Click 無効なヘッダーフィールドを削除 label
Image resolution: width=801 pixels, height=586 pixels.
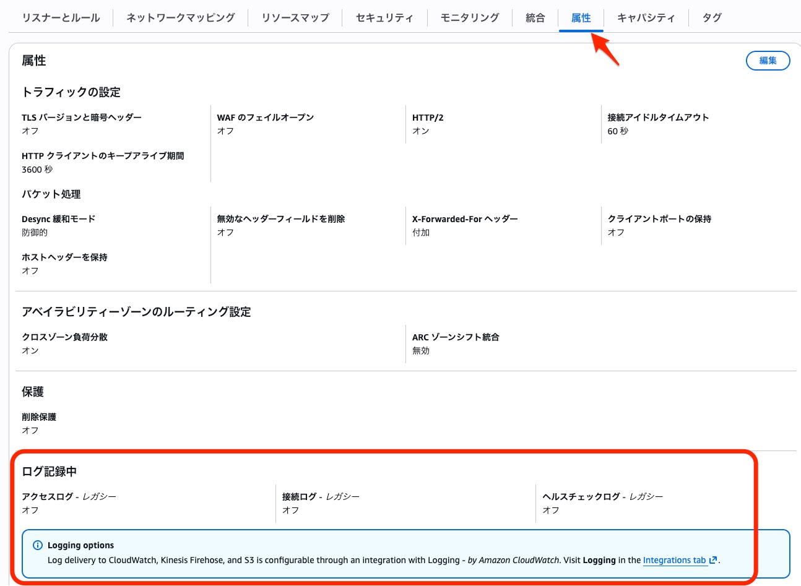pyautogui.click(x=281, y=219)
